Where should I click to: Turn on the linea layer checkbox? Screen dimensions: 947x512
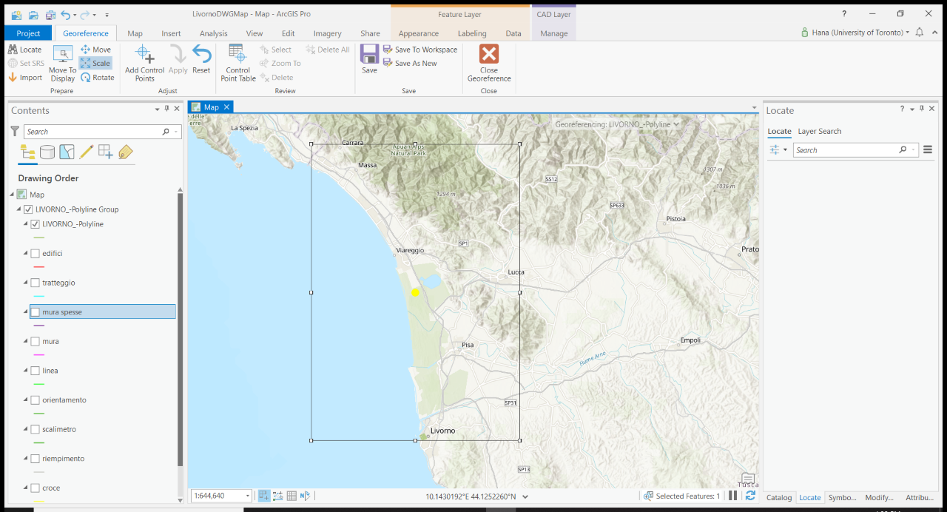(35, 371)
